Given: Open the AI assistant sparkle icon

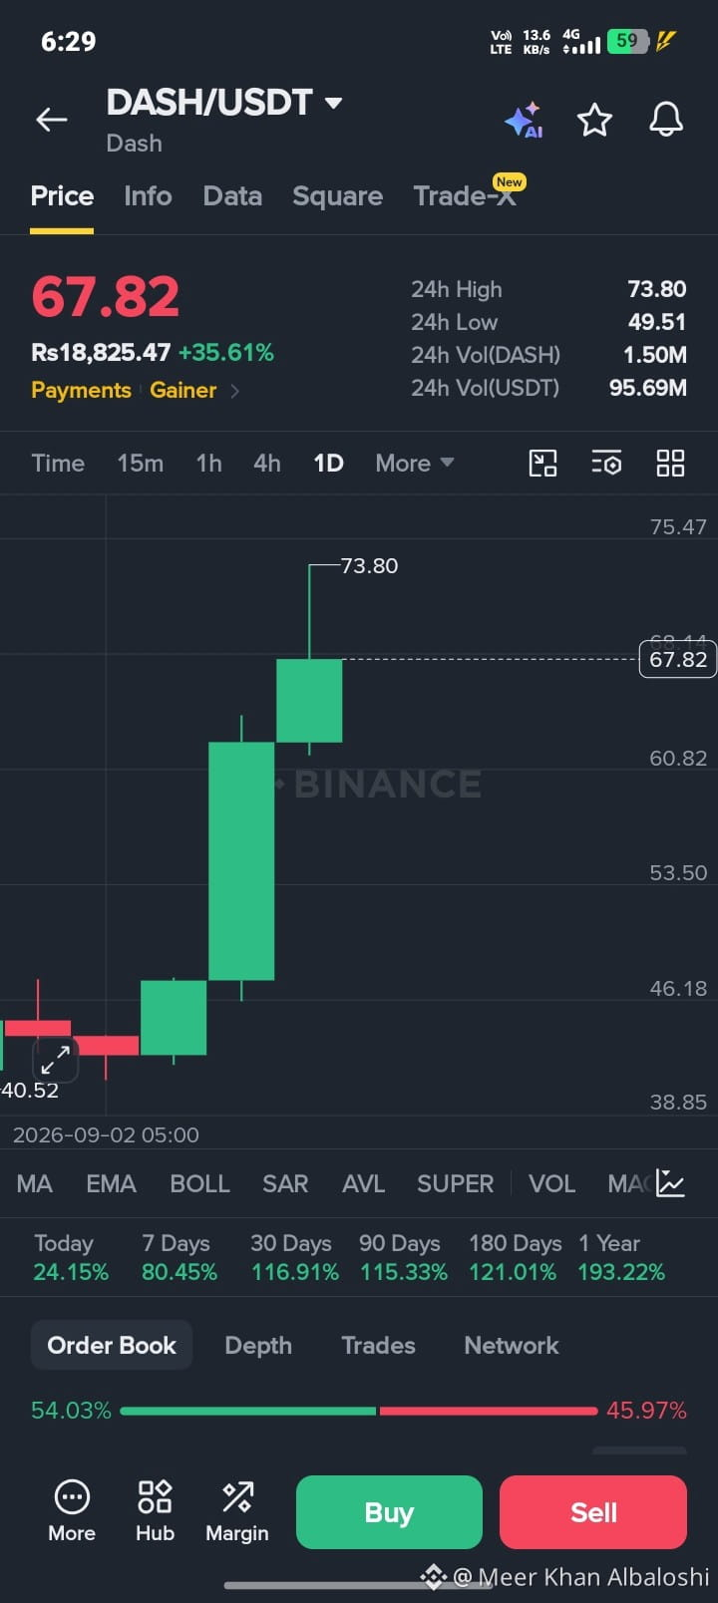Looking at the screenshot, I should [x=524, y=121].
